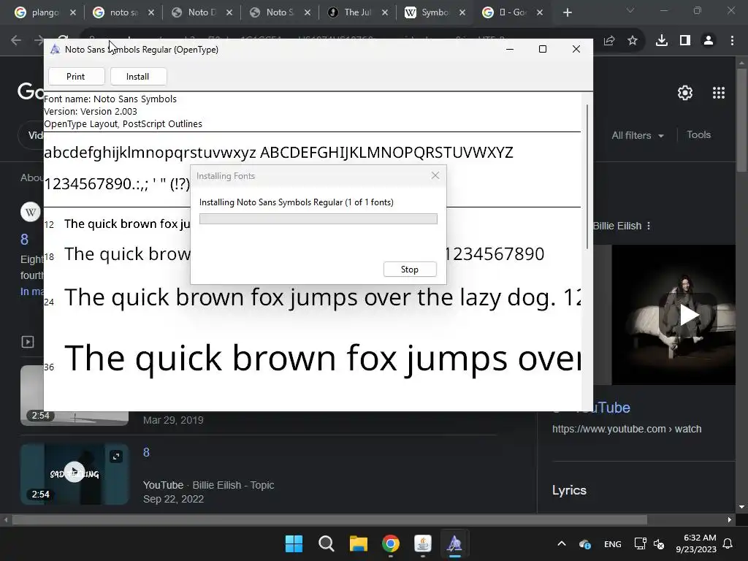
Task: Switch to the 'Noto S' Chrome tab
Action: pos(280,13)
